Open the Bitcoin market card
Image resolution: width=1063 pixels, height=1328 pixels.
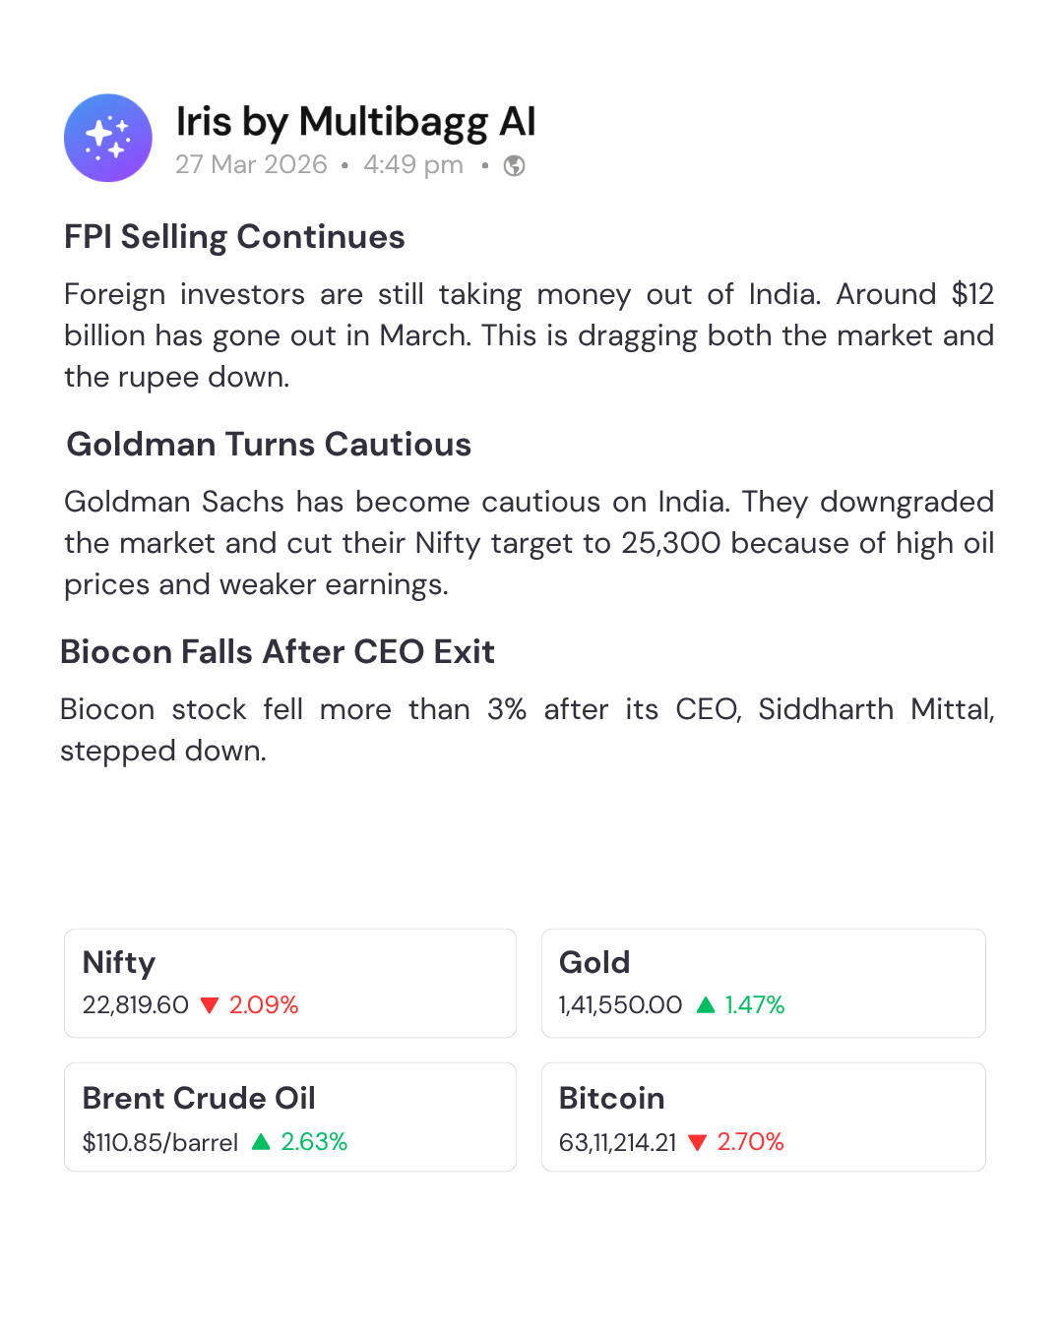pos(763,1117)
